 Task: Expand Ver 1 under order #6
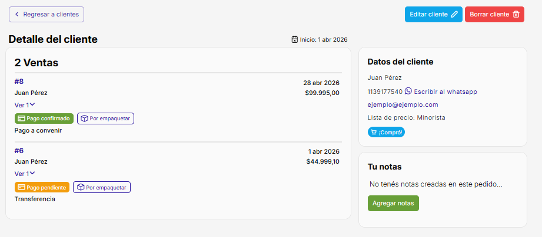click(25, 174)
